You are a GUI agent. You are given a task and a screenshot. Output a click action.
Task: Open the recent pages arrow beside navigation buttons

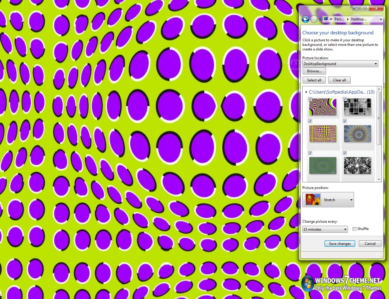pos(320,20)
